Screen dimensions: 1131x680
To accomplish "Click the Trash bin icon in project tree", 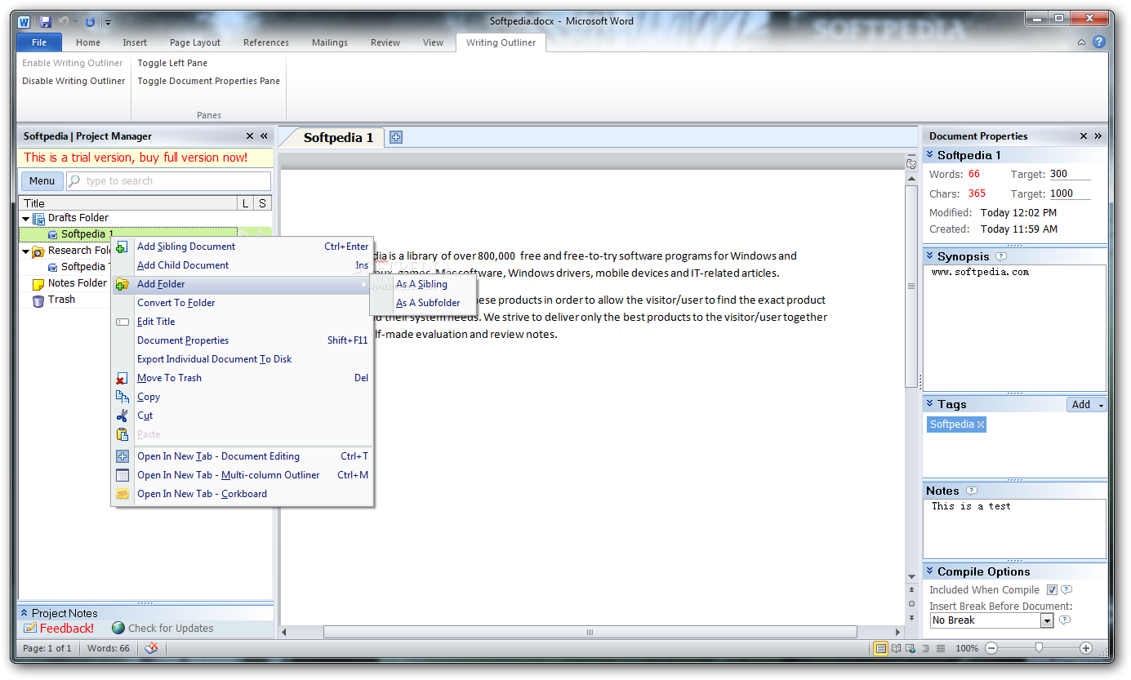I will [38, 300].
